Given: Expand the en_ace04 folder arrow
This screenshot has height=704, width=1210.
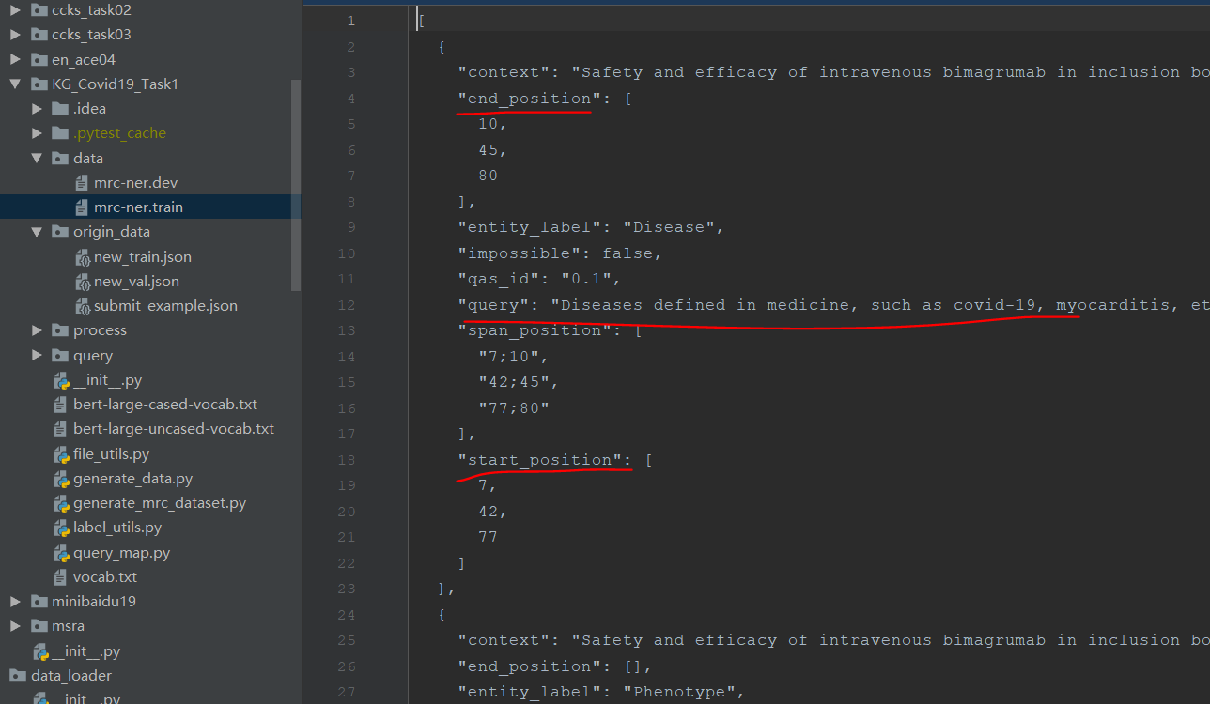Looking at the screenshot, I should [x=15, y=59].
